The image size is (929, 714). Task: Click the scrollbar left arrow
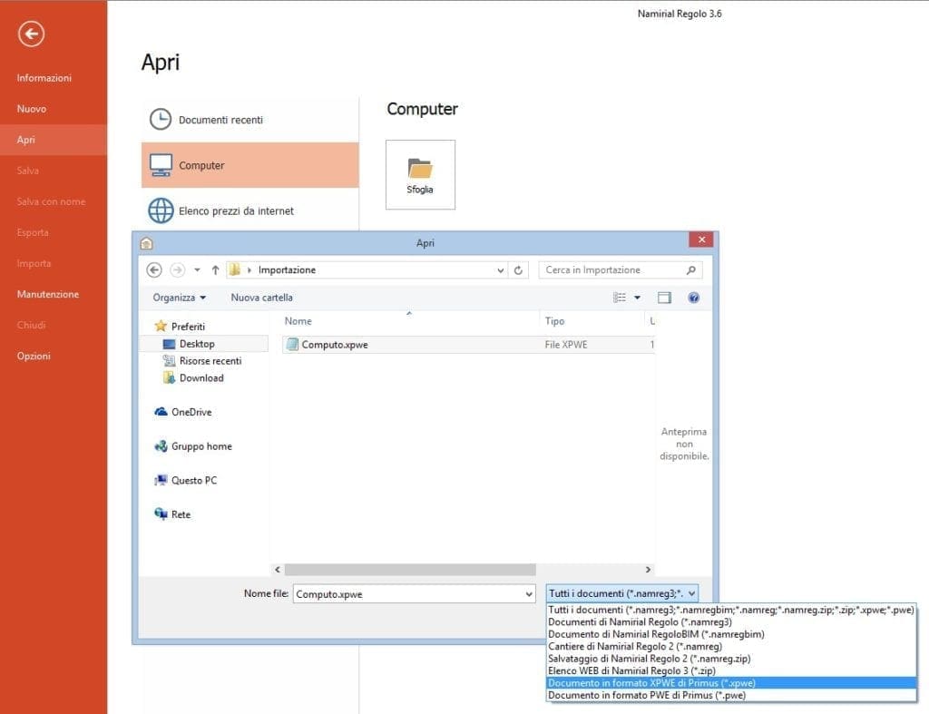pyautogui.click(x=278, y=570)
